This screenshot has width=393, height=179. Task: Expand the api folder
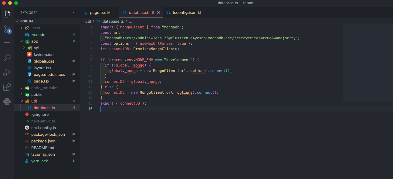click(x=24, y=48)
